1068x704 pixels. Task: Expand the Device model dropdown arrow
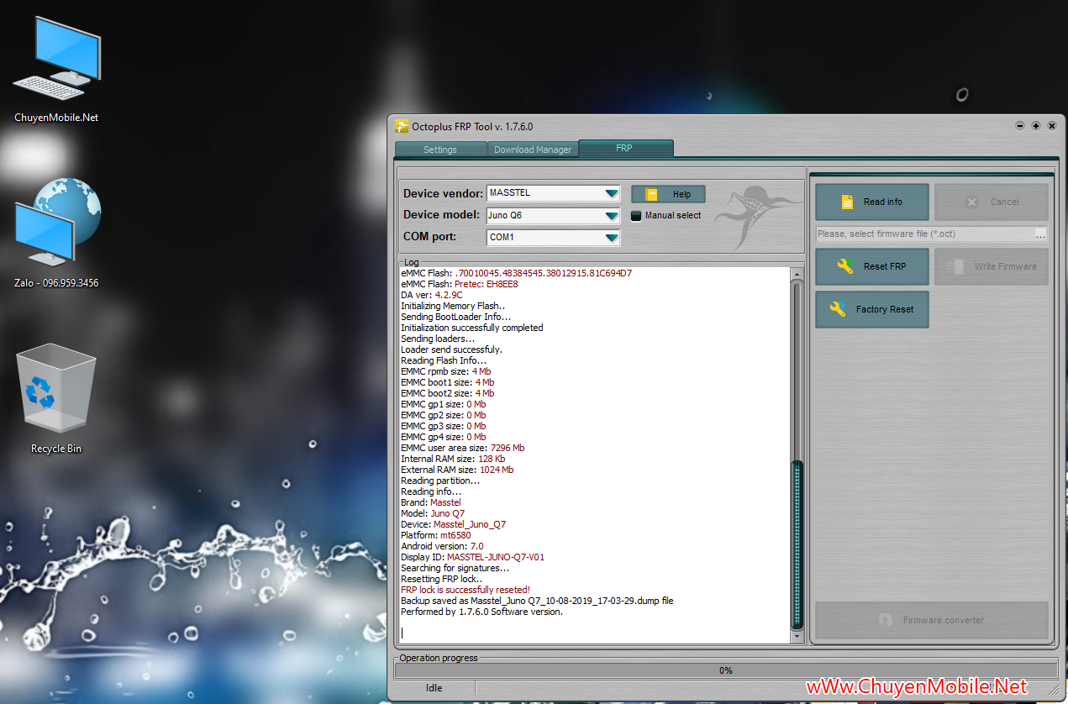click(x=612, y=216)
